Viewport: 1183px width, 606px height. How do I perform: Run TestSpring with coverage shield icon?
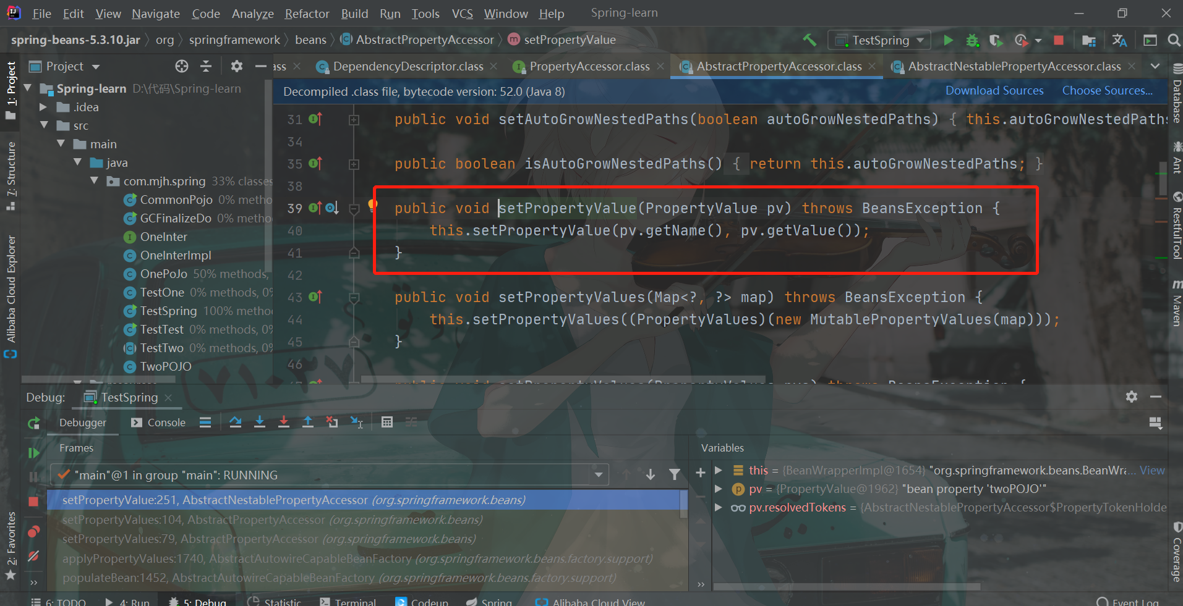[996, 40]
